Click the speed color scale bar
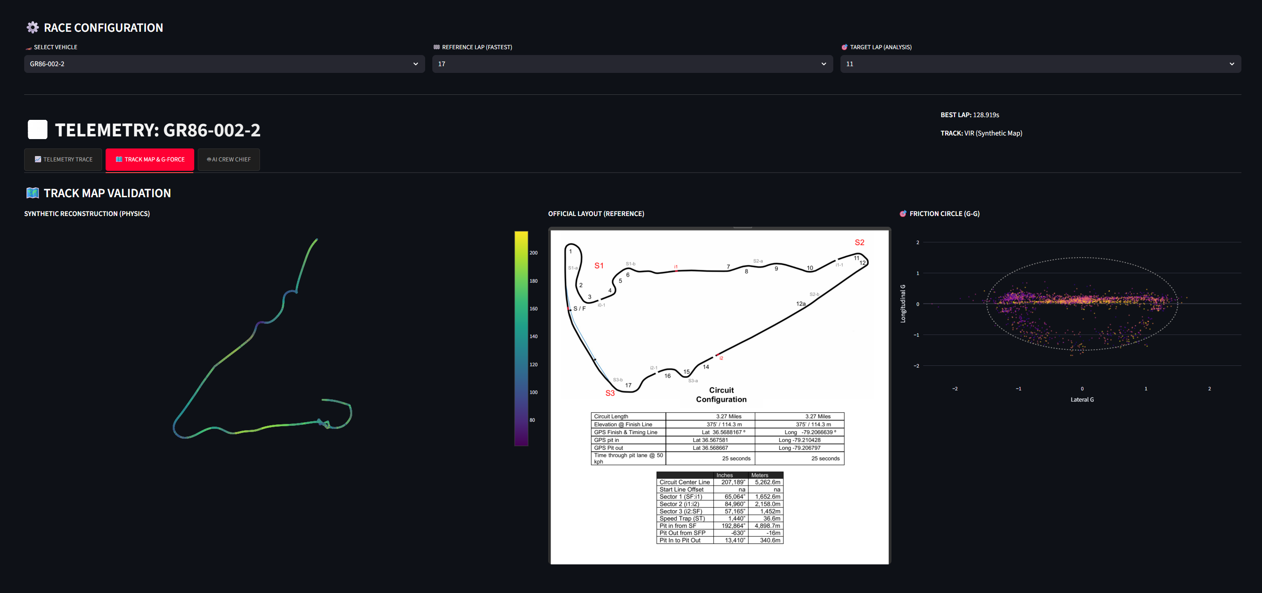Screen dimensions: 1262x593 pyautogui.click(x=521, y=338)
